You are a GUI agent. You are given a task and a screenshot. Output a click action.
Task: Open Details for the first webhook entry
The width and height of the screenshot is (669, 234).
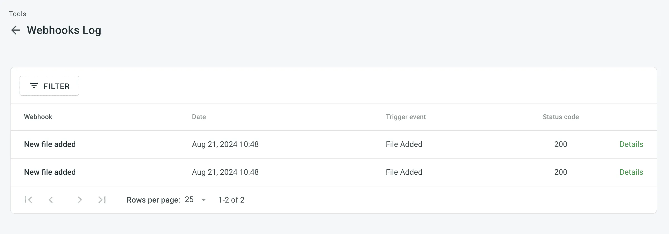pyautogui.click(x=631, y=144)
